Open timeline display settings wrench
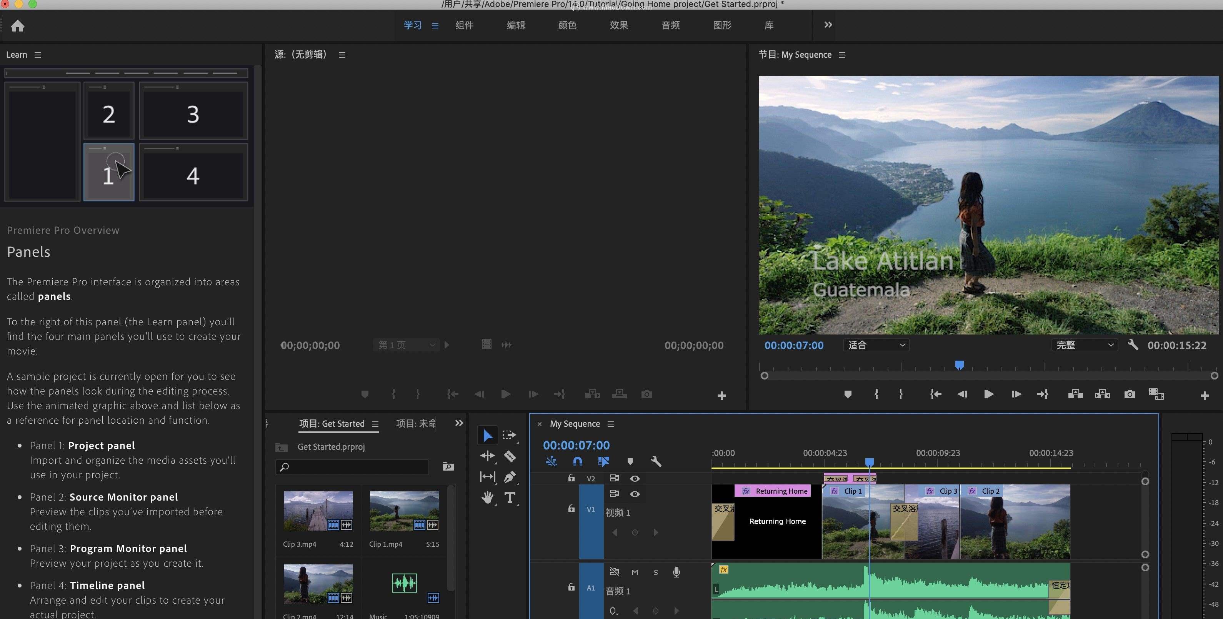1223x619 pixels. coord(656,461)
